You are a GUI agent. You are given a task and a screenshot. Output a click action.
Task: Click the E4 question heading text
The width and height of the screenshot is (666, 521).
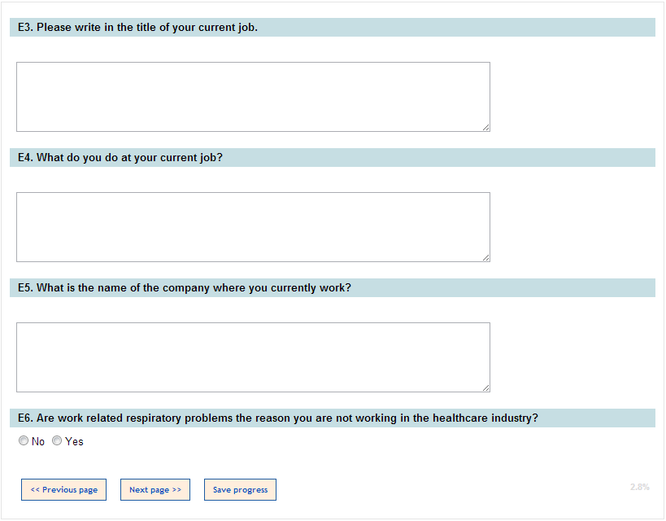pyautogui.click(x=120, y=158)
